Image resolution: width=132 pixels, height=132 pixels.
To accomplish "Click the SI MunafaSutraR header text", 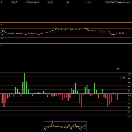I will click(32, 2).
